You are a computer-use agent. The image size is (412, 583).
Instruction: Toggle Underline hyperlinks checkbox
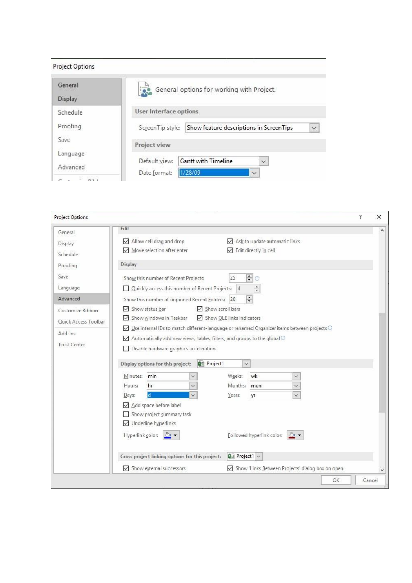(126, 423)
